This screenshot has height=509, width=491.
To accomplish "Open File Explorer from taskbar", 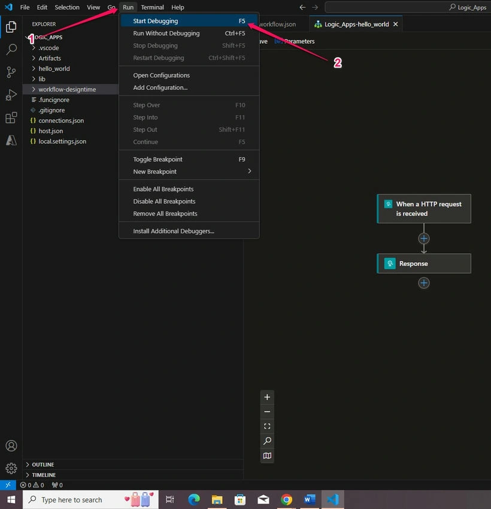I will coord(217,499).
